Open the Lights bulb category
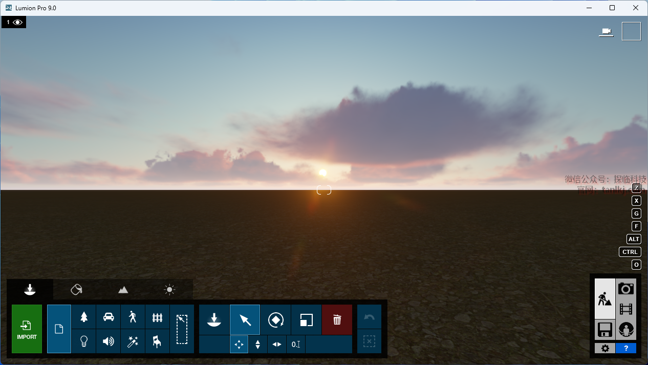The image size is (648, 365). point(84,341)
